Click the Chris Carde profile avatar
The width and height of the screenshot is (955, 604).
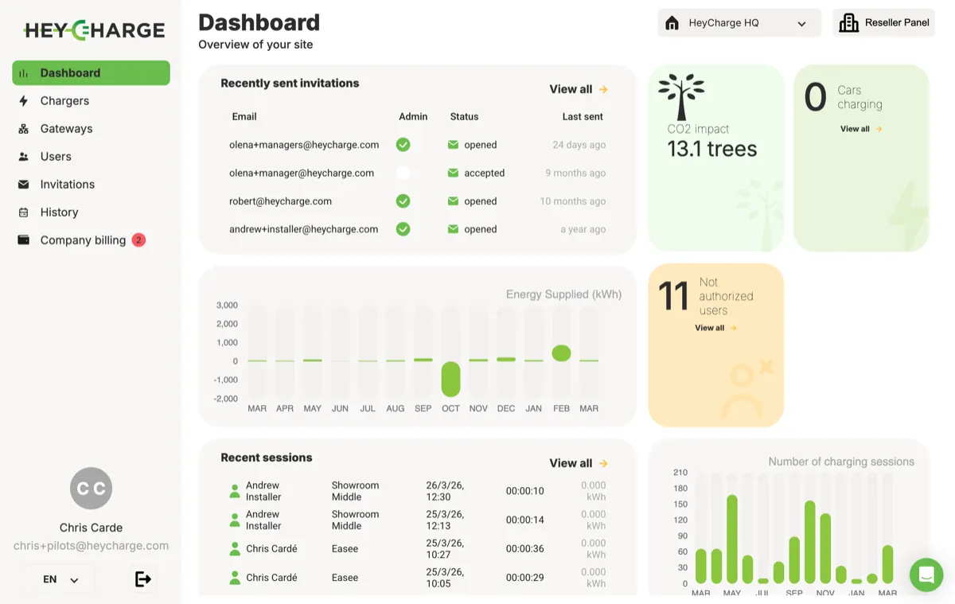[x=91, y=488]
